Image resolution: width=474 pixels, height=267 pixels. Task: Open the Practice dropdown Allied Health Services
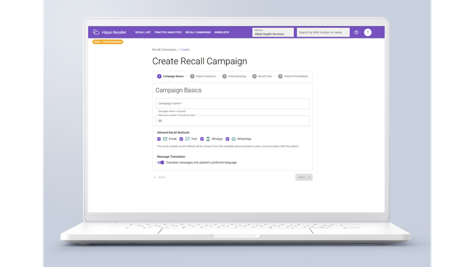(273, 33)
